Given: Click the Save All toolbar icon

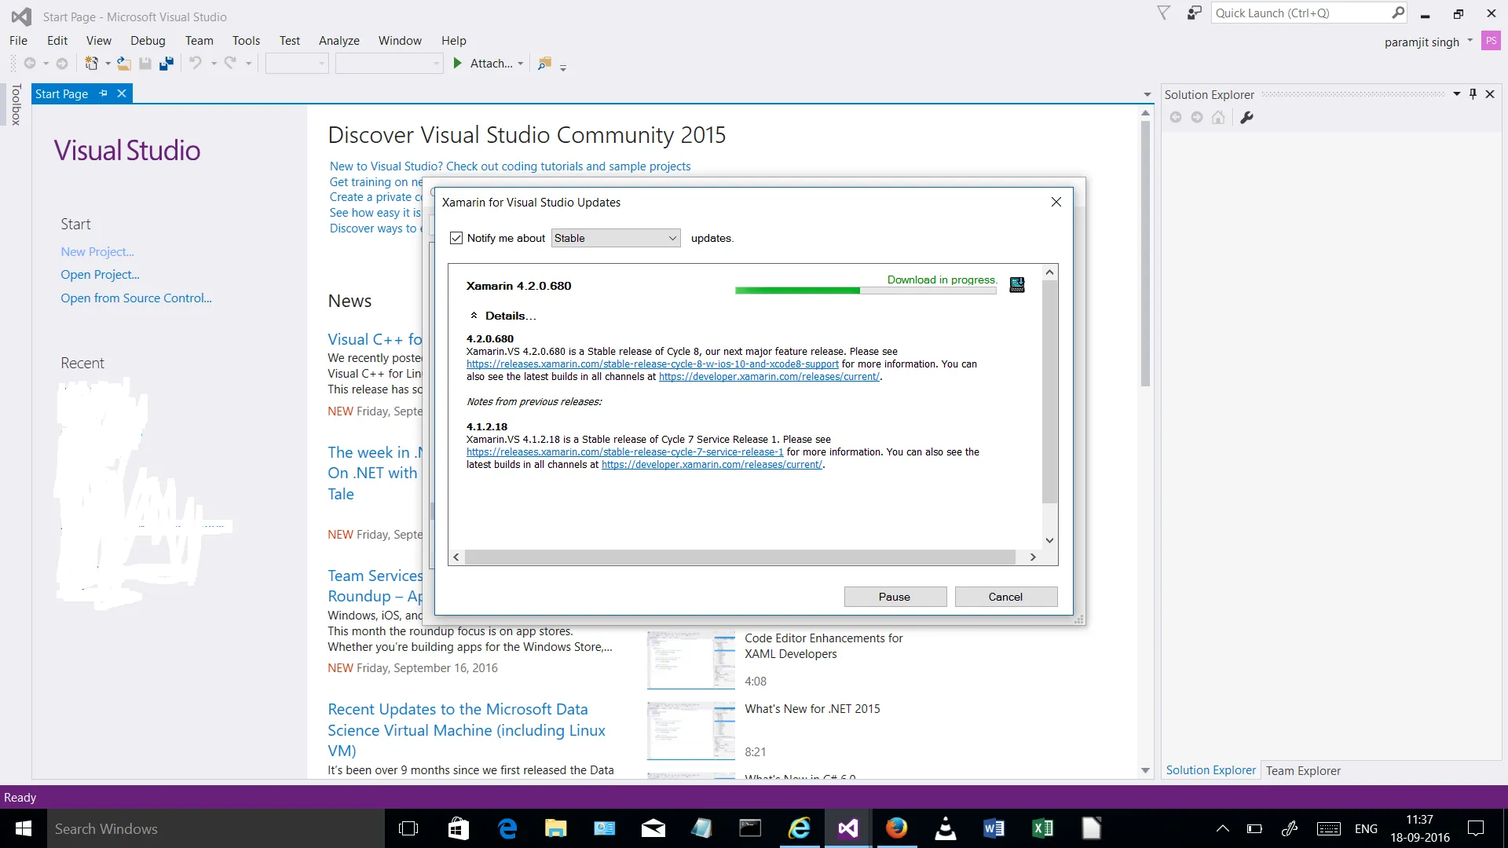Looking at the screenshot, I should [x=166, y=64].
